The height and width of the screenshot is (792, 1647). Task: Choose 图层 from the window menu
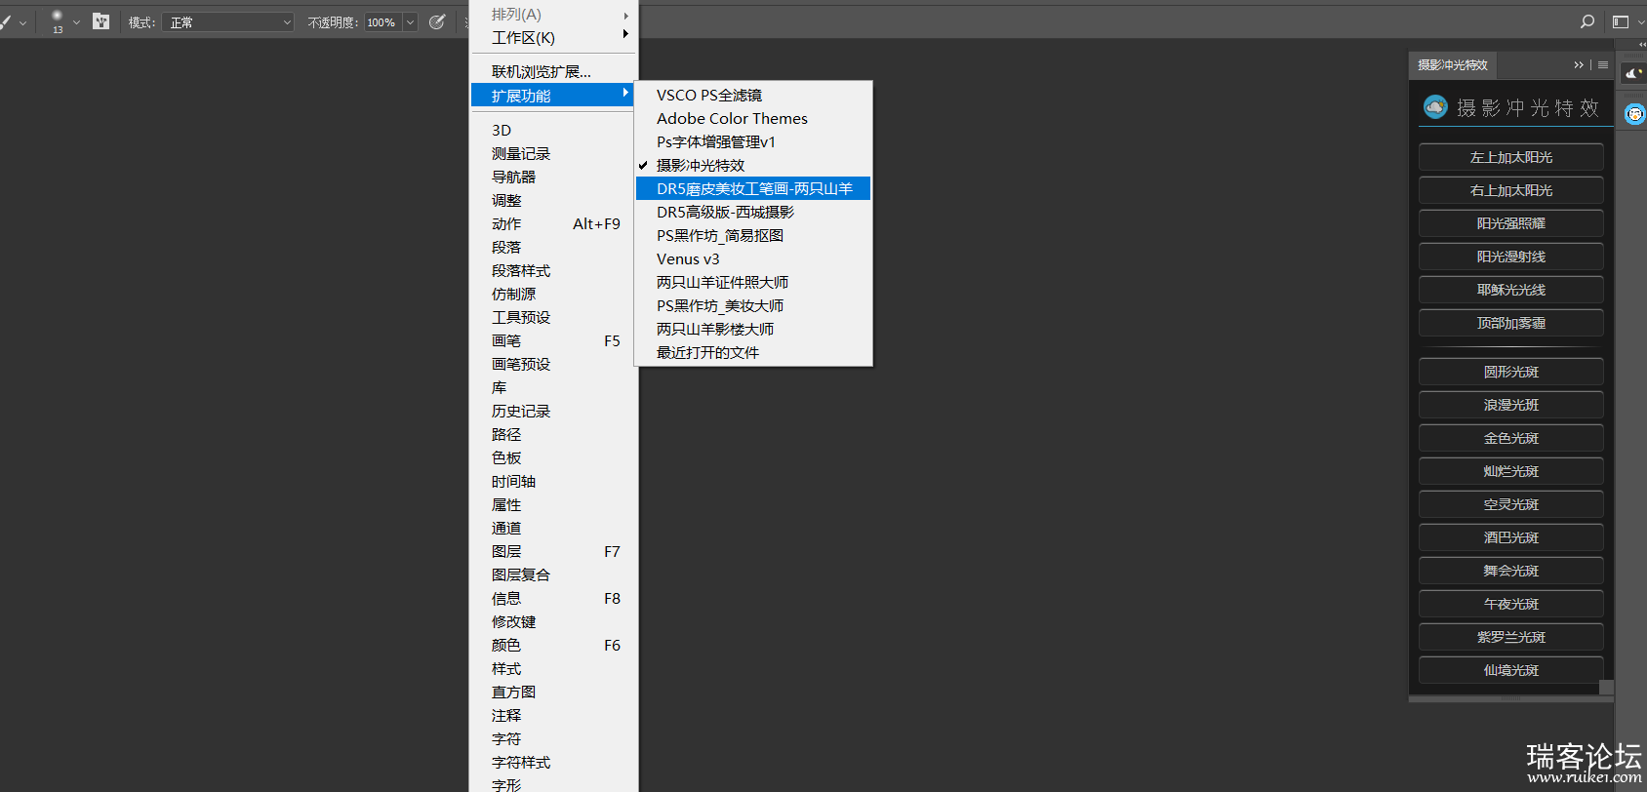click(x=506, y=551)
